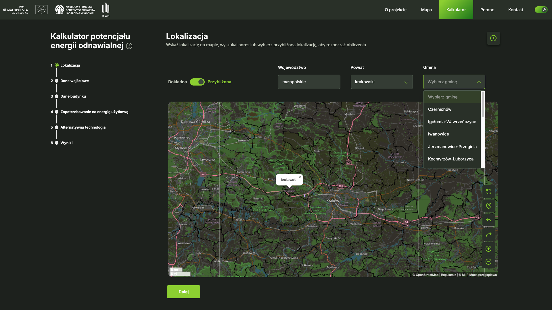
Task: Click Skawina label on the map
Action: click(312, 226)
